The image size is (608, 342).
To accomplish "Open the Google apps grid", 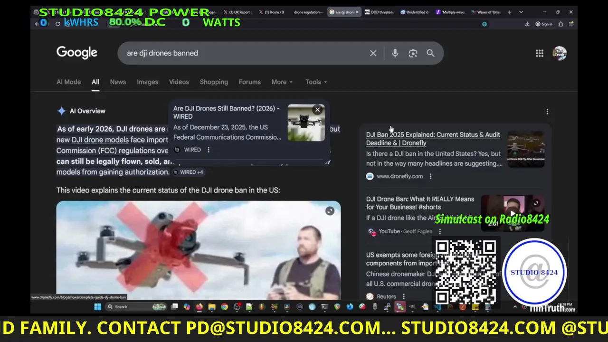I will (x=540, y=53).
